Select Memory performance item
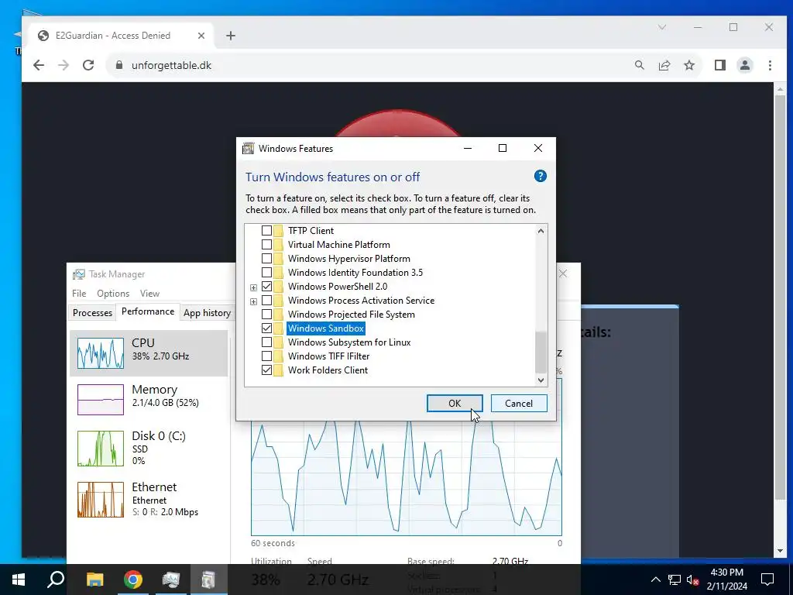793x595 pixels. coord(149,399)
